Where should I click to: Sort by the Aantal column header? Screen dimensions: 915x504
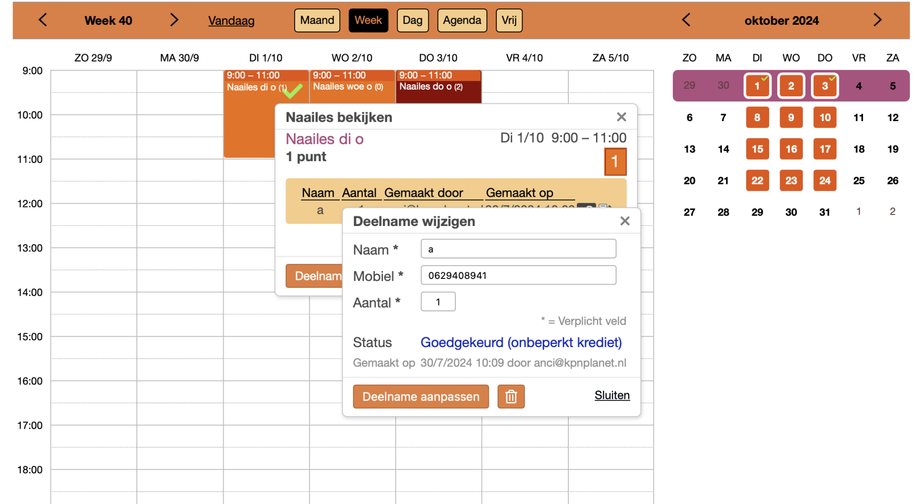tap(360, 193)
